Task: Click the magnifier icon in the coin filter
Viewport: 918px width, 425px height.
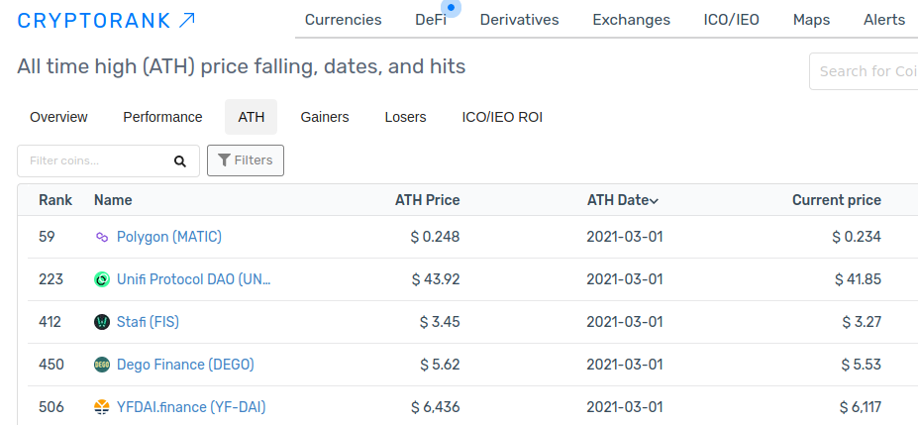Action: coord(180,160)
